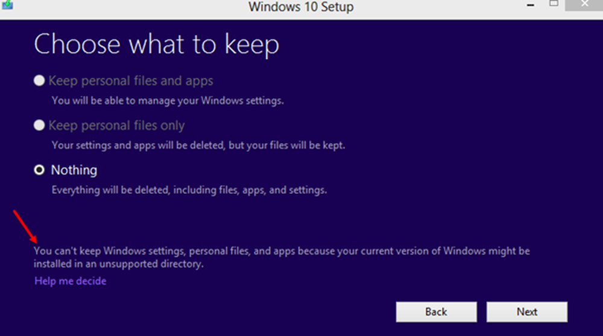Go back with the Back button

(x=437, y=312)
